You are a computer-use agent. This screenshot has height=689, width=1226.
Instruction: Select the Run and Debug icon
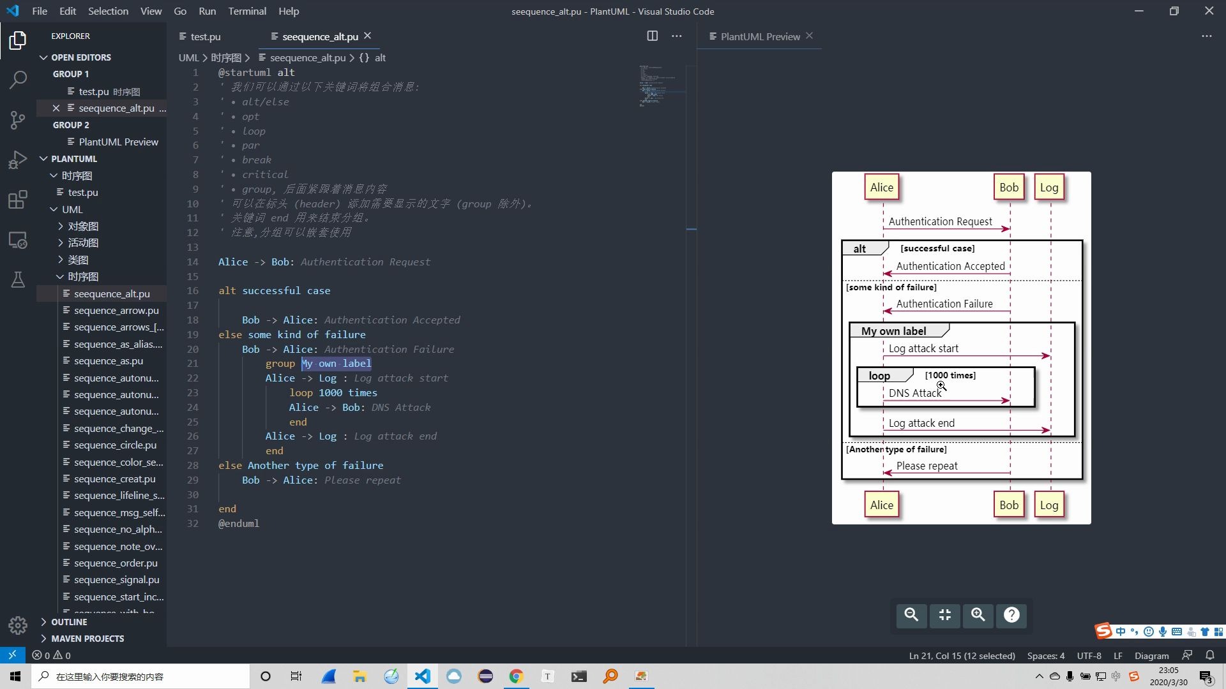(17, 160)
